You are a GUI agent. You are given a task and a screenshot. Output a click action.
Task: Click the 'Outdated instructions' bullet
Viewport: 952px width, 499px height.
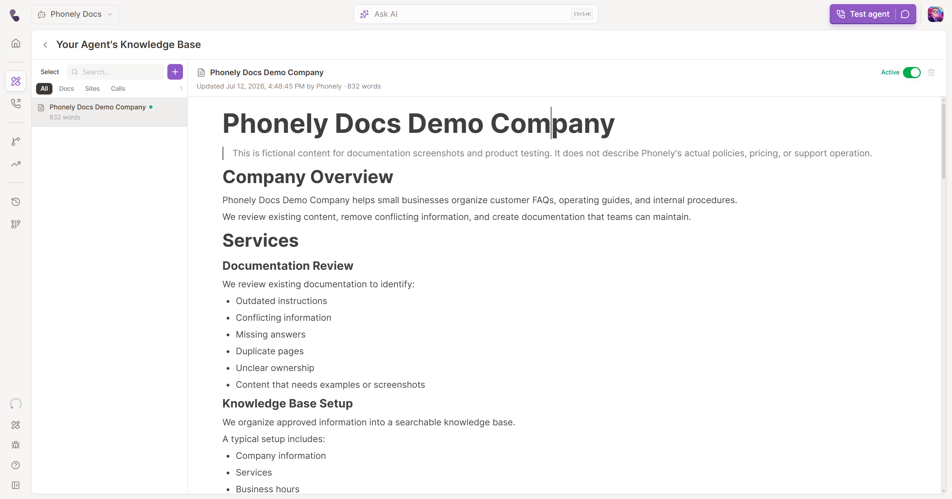pos(282,301)
